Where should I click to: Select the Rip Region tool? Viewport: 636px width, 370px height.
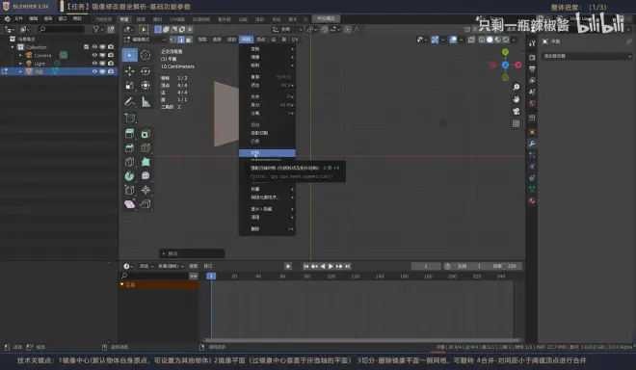[146, 203]
